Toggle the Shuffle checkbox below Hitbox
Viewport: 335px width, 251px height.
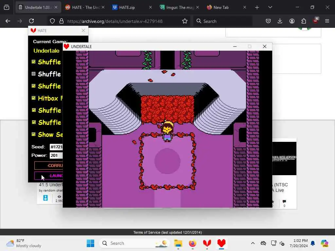coord(34,110)
